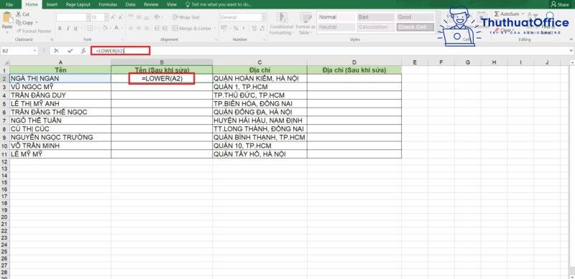Collapse the ribbon with the up arrow
Screen dimensions: 575x279
(x=571, y=39)
